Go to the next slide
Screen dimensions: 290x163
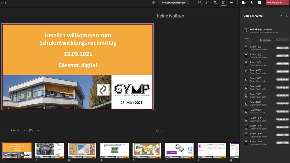pos(24,131)
